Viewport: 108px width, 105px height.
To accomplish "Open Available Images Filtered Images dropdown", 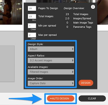I will click(x=51, y=72).
